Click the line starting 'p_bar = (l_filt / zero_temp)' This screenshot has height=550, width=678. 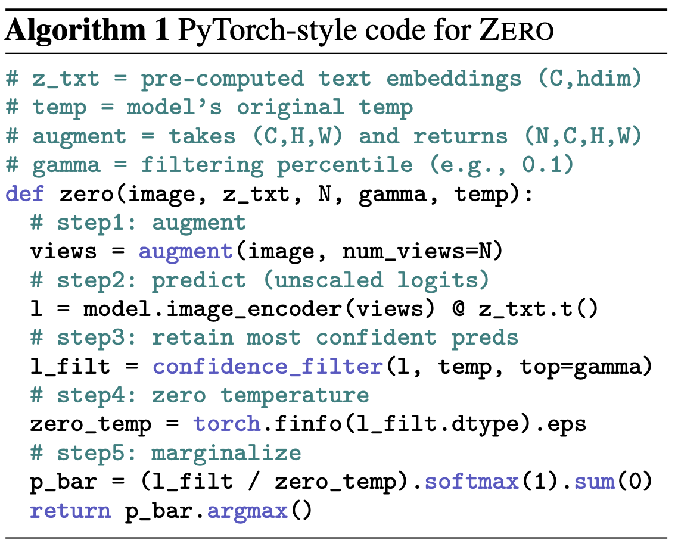(x=341, y=482)
